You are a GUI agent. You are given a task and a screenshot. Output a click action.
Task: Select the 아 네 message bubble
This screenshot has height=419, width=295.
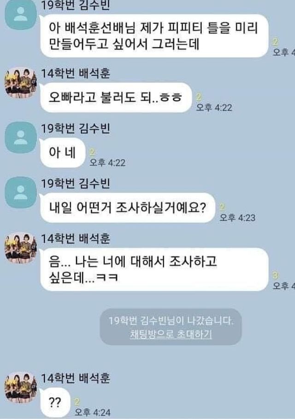click(63, 153)
